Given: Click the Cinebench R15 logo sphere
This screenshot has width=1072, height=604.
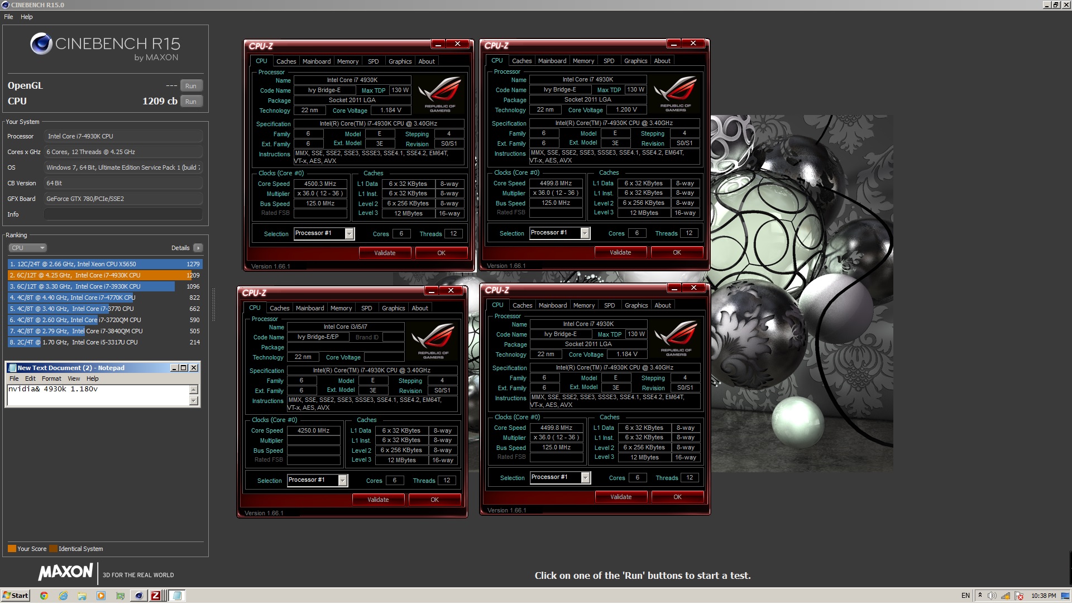Looking at the screenshot, I should (x=41, y=44).
